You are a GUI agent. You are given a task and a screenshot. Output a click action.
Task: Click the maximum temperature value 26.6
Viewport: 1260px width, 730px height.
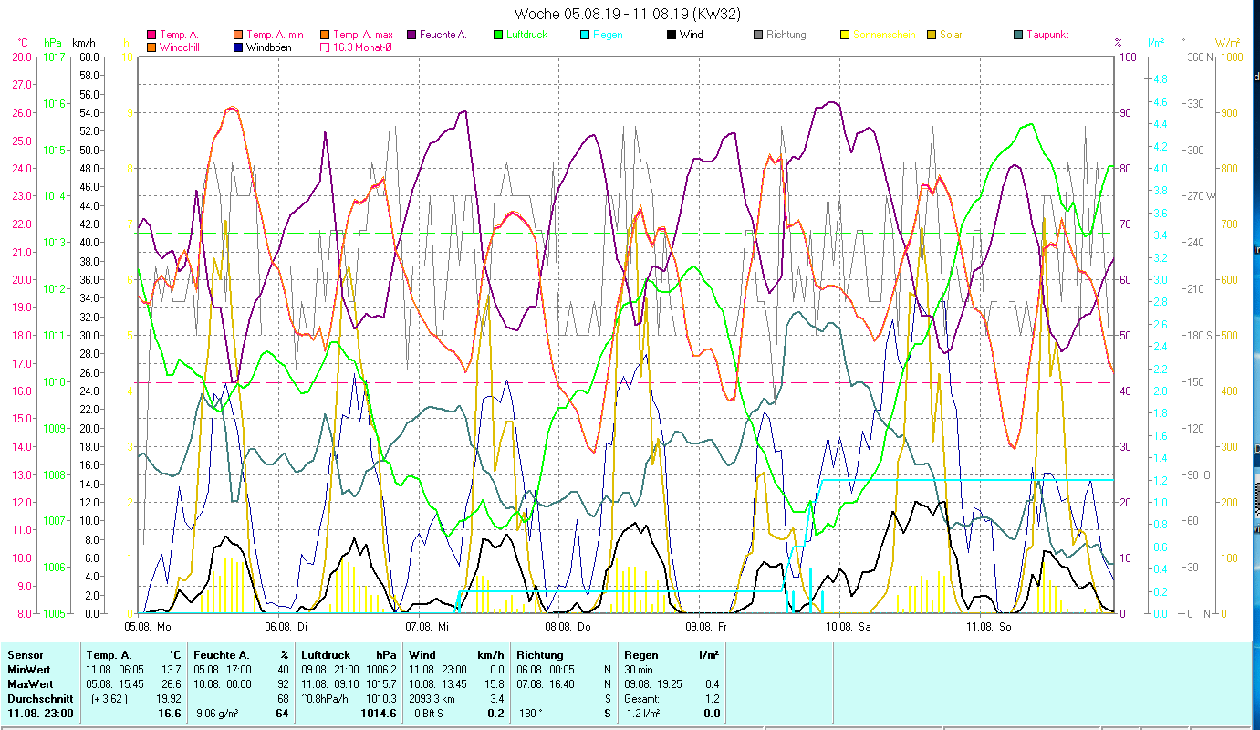coord(171,683)
